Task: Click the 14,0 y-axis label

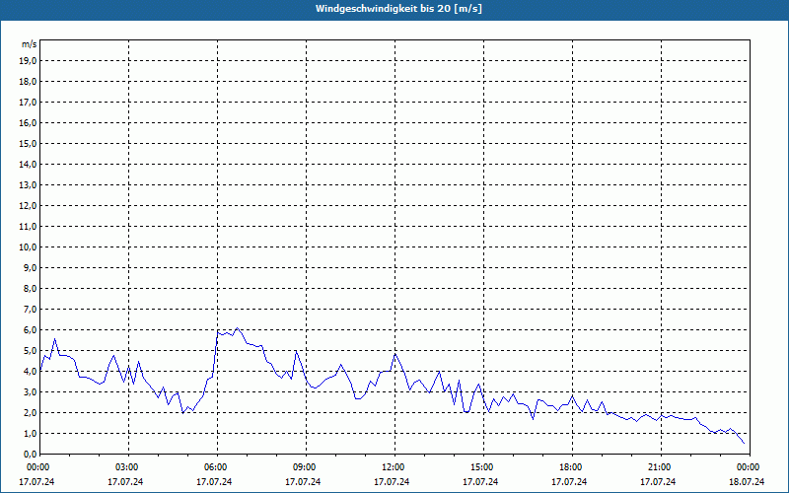Action: (28, 164)
